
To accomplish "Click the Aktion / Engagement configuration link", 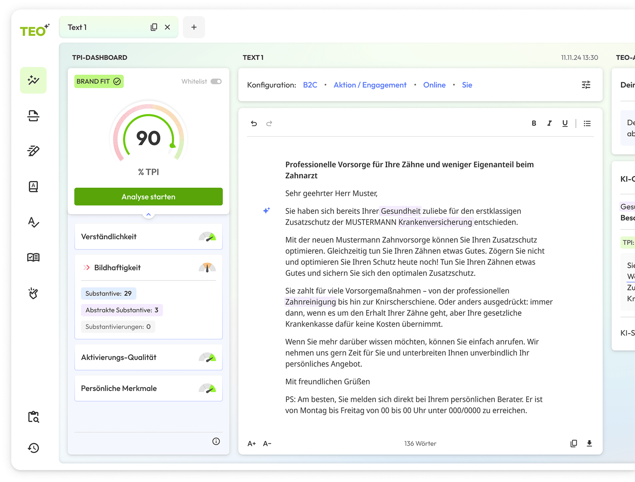I will tap(370, 85).
